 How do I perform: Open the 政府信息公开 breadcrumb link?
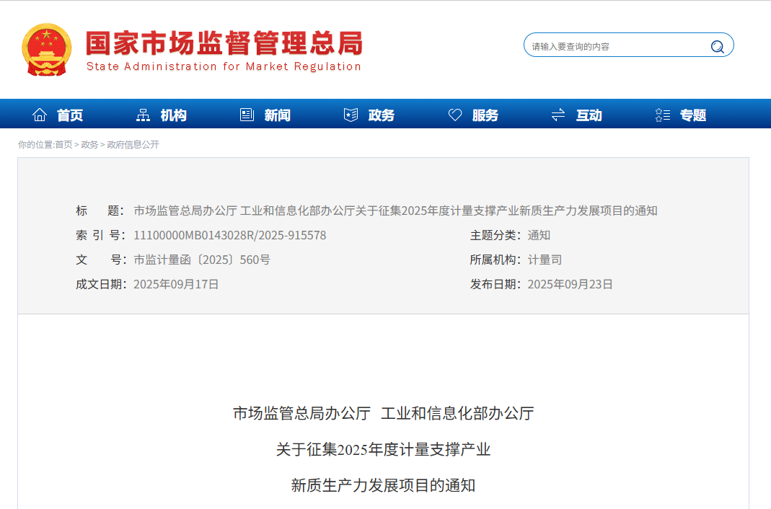click(132, 144)
